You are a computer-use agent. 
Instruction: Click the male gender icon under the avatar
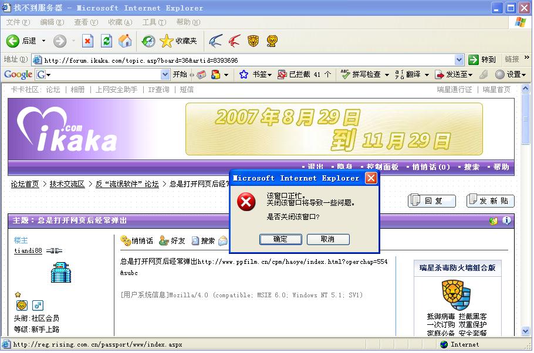coord(38,306)
